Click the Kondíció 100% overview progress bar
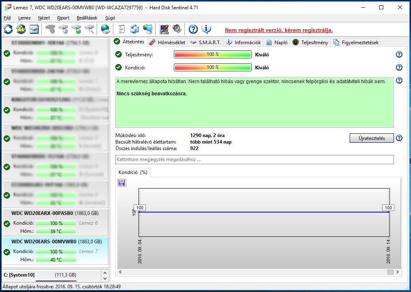This screenshot has width=411, height=292. [x=212, y=67]
